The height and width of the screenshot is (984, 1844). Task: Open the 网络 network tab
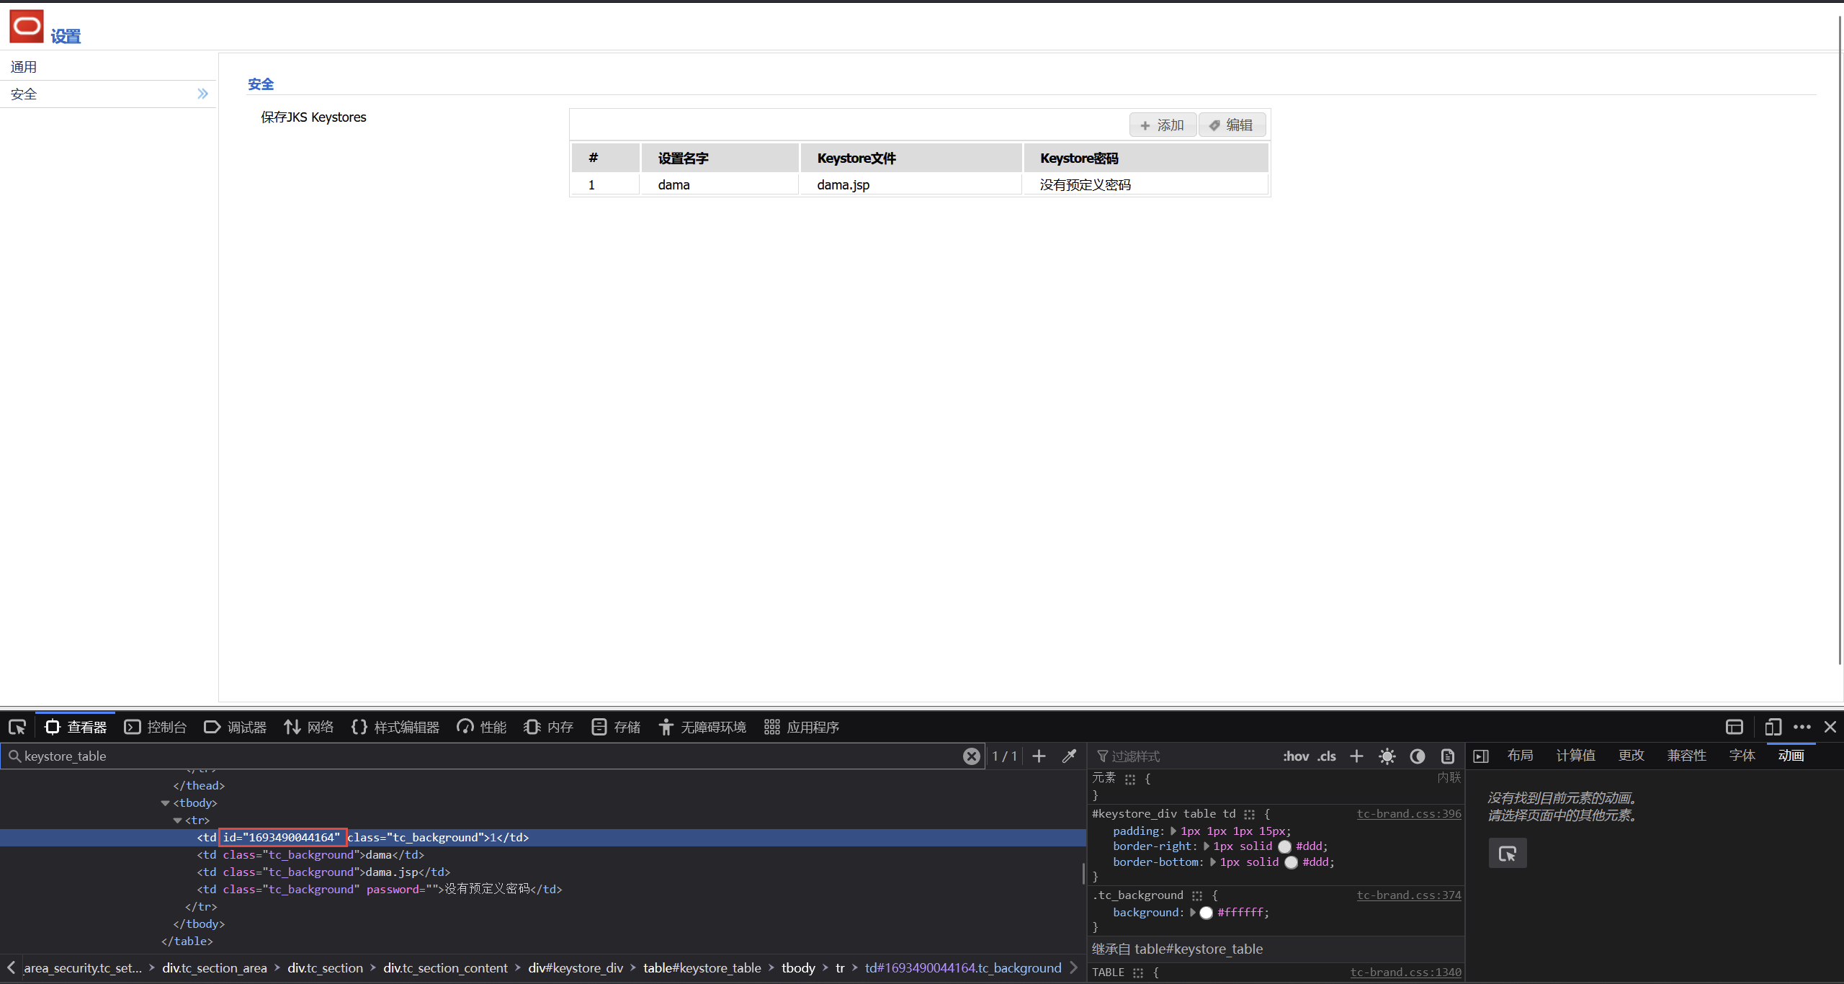[x=309, y=727]
